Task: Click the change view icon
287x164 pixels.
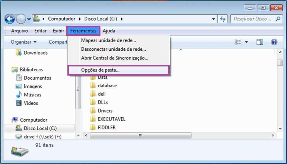Action: click(x=237, y=42)
